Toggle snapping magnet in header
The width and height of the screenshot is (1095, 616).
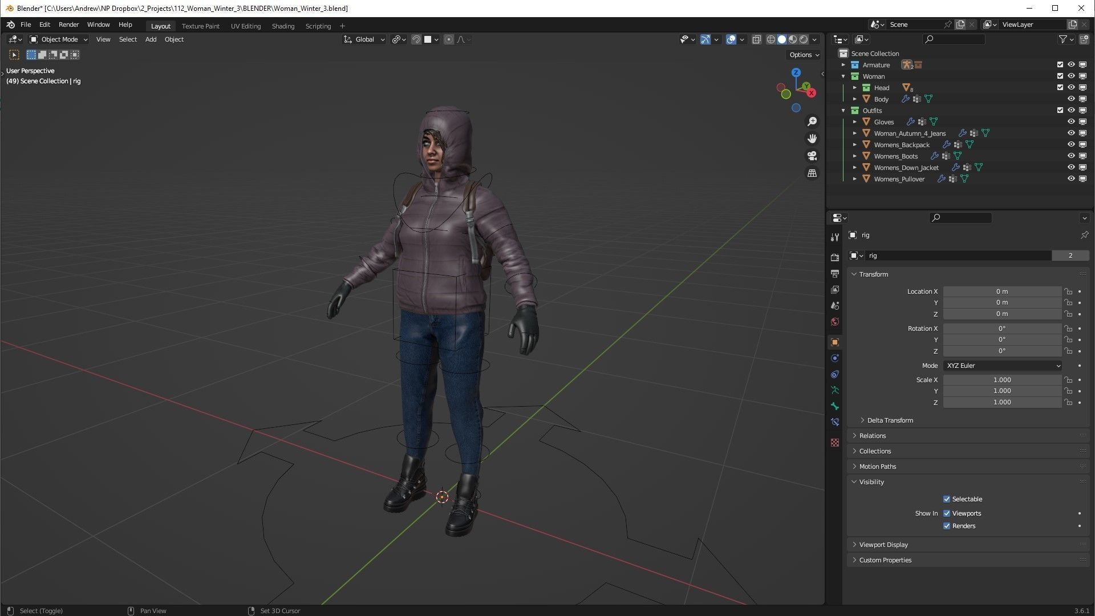point(416,39)
